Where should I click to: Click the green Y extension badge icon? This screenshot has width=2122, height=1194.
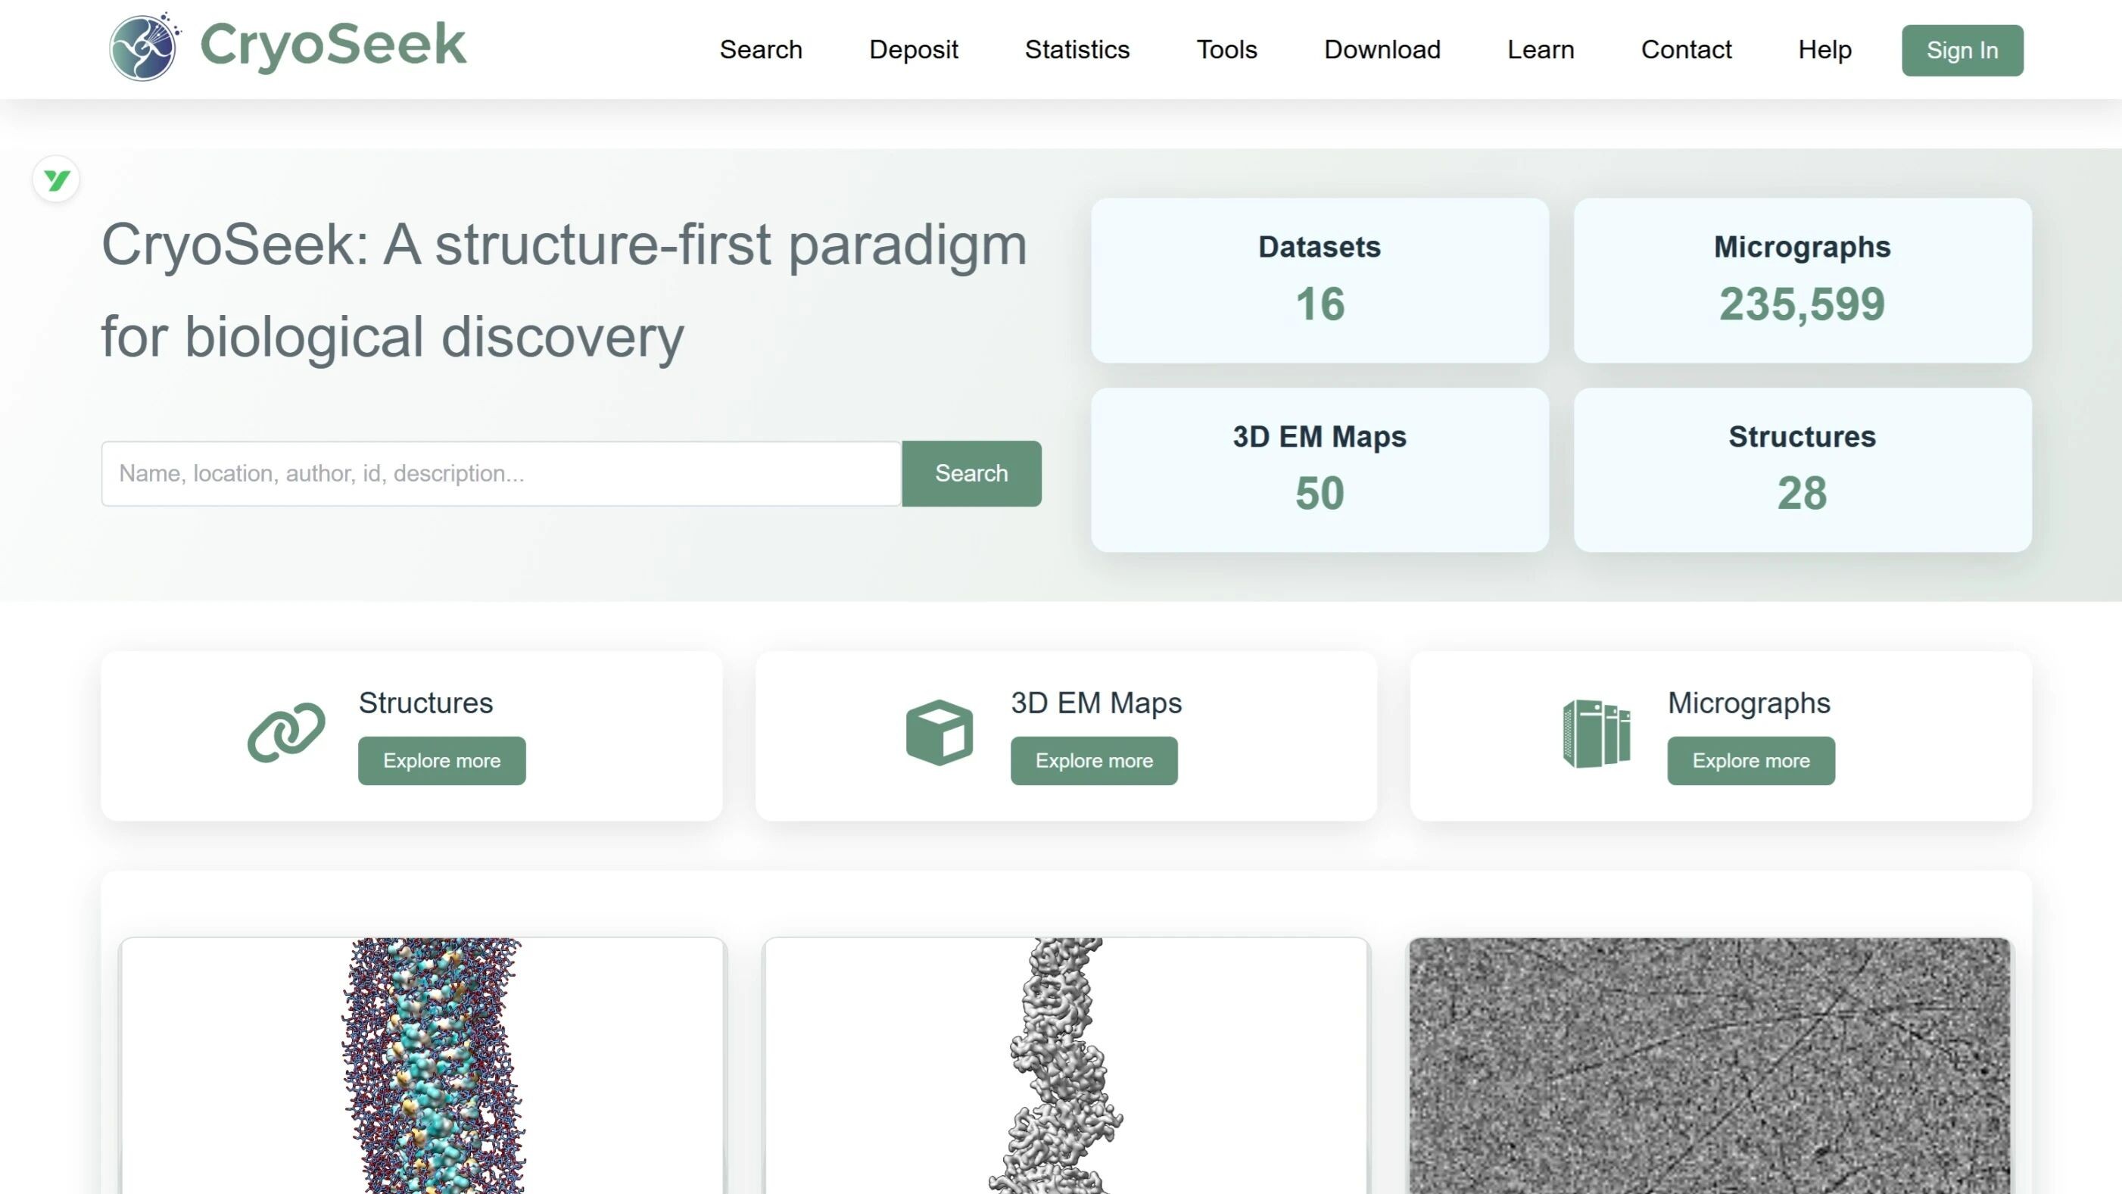(x=56, y=179)
